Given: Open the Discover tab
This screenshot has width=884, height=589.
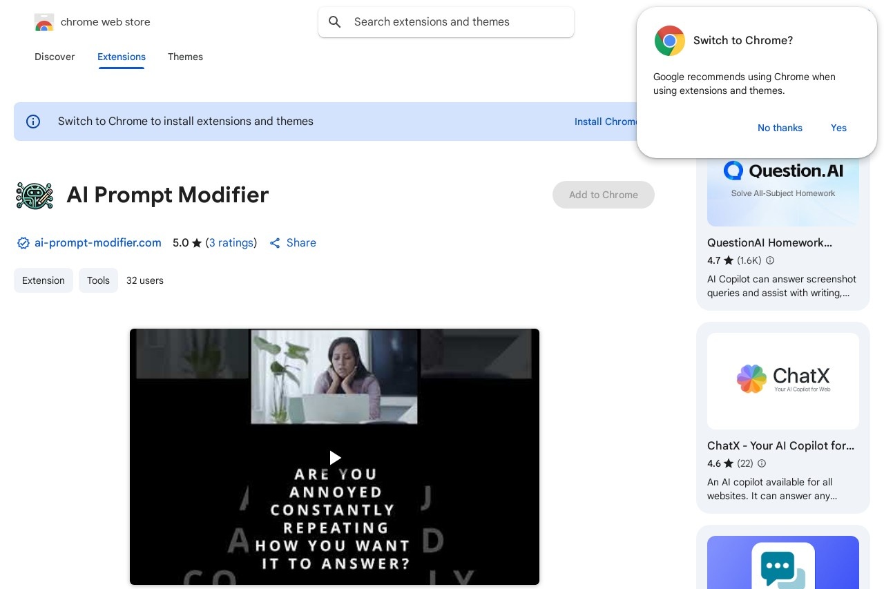Looking at the screenshot, I should tap(55, 57).
